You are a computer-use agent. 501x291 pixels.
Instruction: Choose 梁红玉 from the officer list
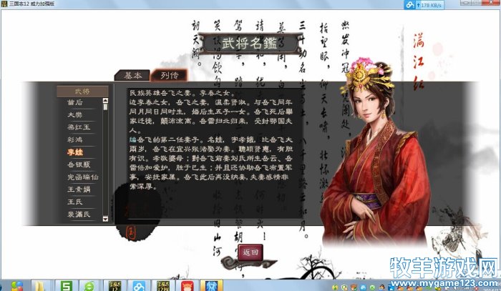click(x=79, y=127)
